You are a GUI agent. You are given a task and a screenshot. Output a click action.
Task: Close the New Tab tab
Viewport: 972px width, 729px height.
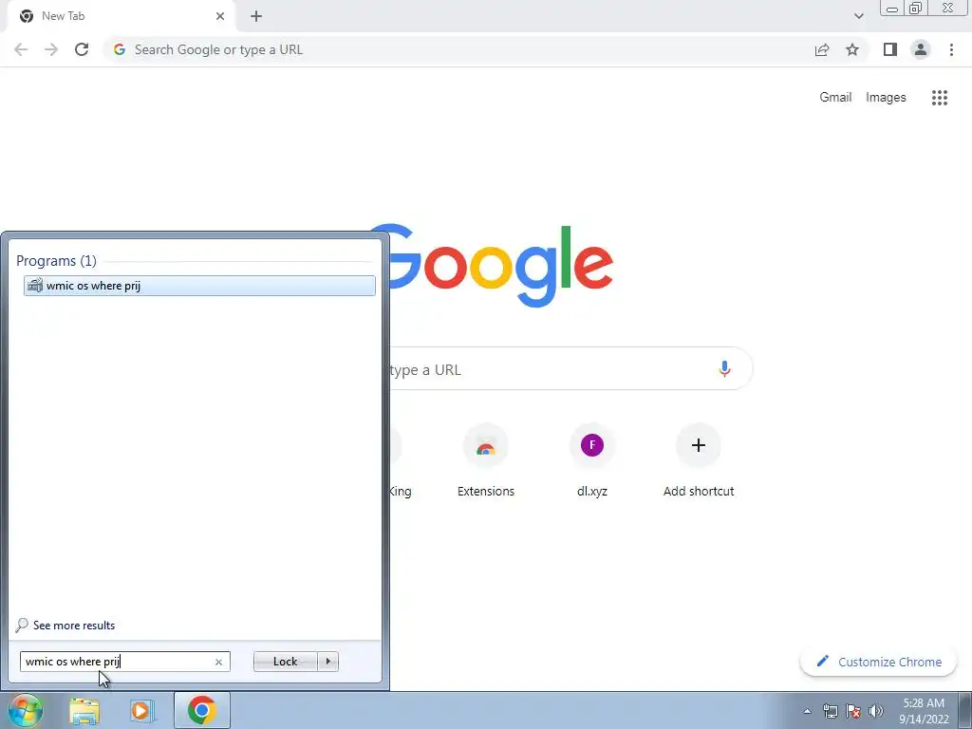pyautogui.click(x=220, y=16)
